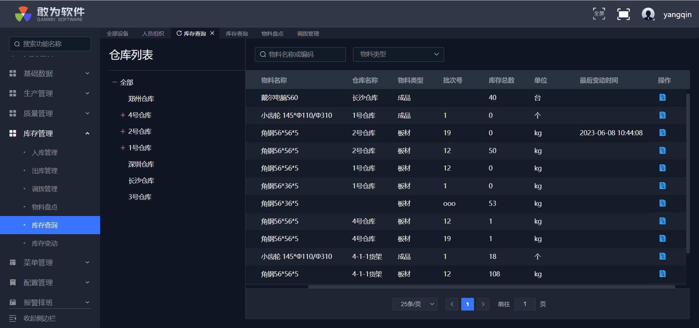Click the 全屏 screen mode icon
Viewport: 699px width, 328px height.
tap(599, 14)
